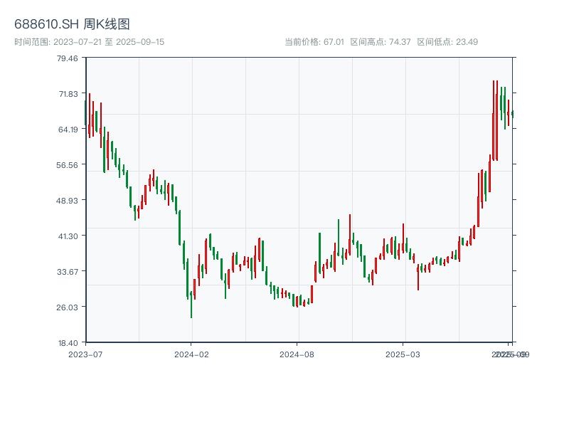The image size is (569, 427).
Task: Click y-axis label 48.93
Action: pyautogui.click(x=67, y=201)
